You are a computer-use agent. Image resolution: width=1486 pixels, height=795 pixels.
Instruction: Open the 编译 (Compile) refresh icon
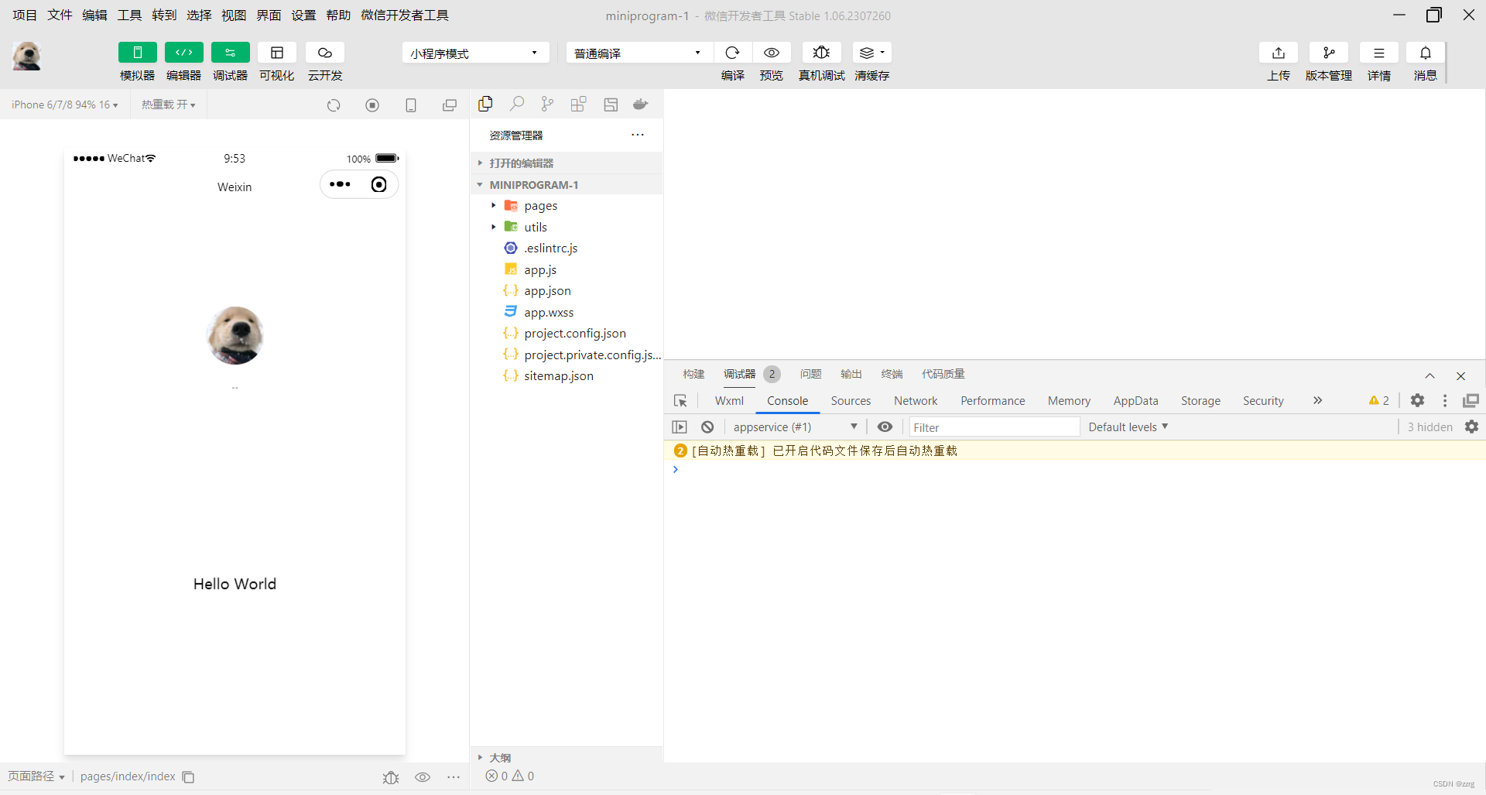pos(732,52)
